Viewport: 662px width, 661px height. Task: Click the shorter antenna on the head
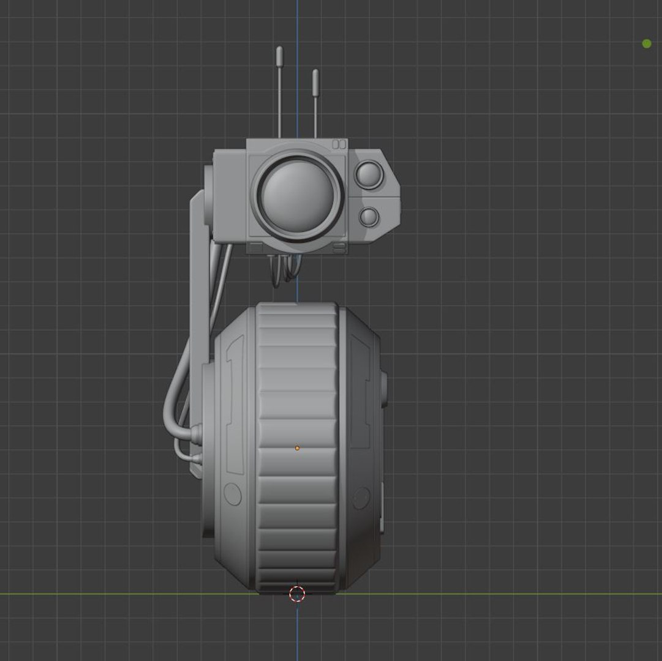[x=315, y=104]
